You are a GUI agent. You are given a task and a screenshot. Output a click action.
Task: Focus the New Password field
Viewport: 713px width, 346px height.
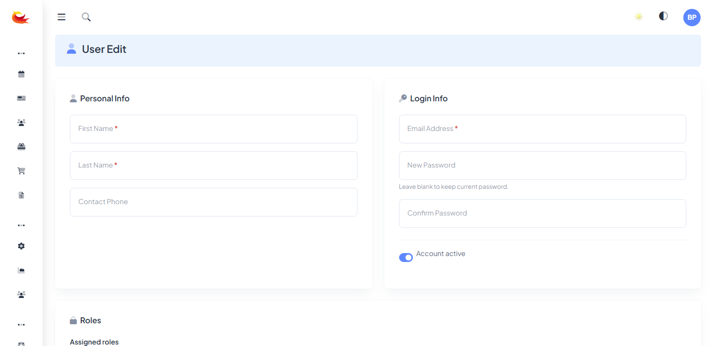(543, 166)
